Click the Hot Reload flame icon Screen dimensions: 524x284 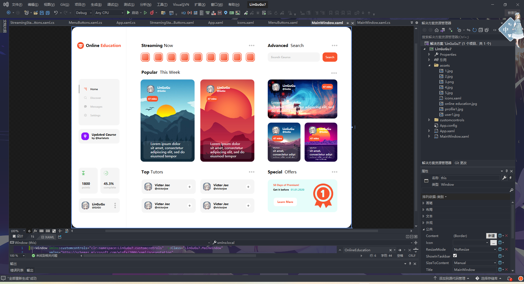[x=152, y=13]
